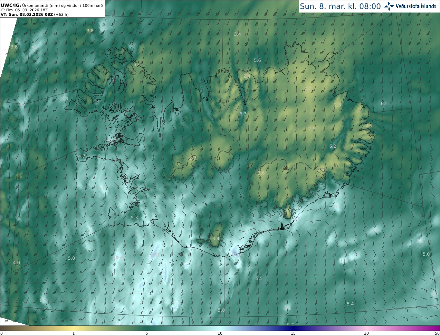Click the colorbar tick label 0
Viewport: 440px width, 336px height.
coord(1,333)
